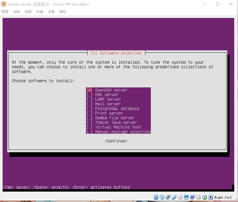Viewport: 238px width, 202px height.
Task: Toggle the Manual package selection checkbox
Action: [x=89, y=132]
